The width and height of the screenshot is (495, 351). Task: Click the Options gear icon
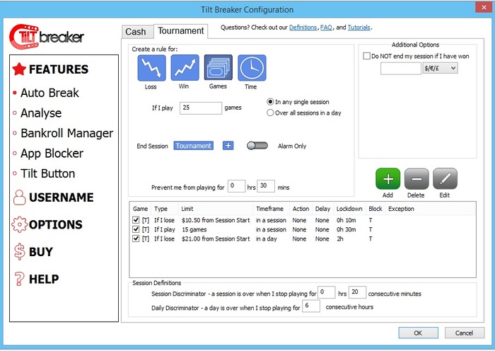click(x=19, y=224)
